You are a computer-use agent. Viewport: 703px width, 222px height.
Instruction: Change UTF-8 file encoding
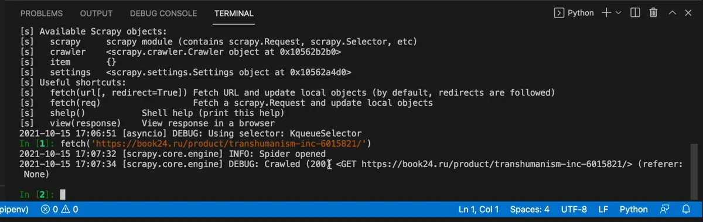pyautogui.click(x=574, y=209)
